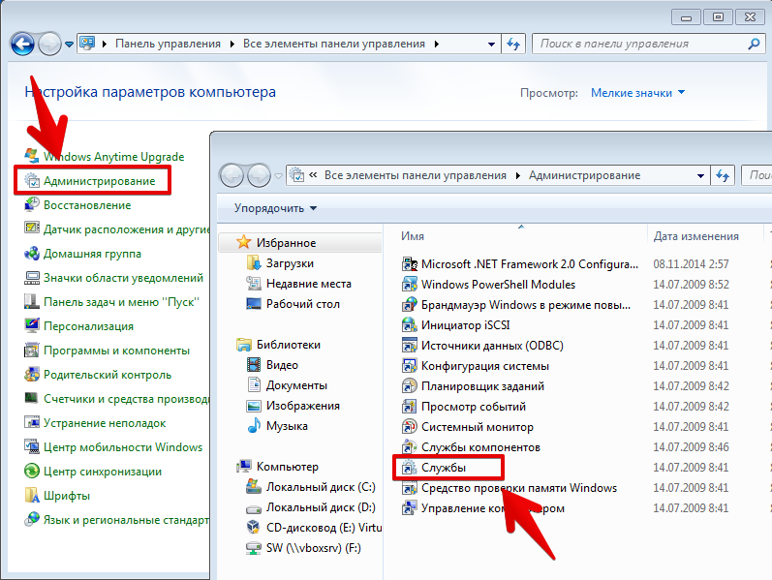
Task: Open Язык и региональные стандарты link
Action: pyautogui.click(x=126, y=519)
